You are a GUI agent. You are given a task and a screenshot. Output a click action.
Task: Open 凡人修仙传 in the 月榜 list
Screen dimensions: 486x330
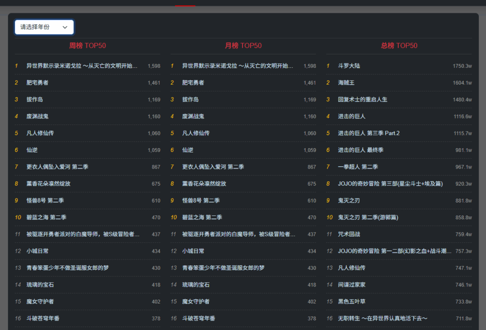coord(196,133)
